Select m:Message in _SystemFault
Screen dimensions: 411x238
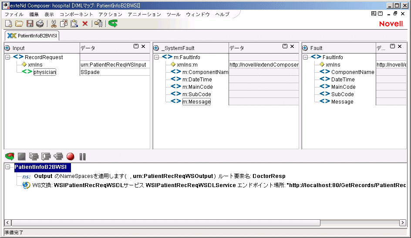(197, 101)
